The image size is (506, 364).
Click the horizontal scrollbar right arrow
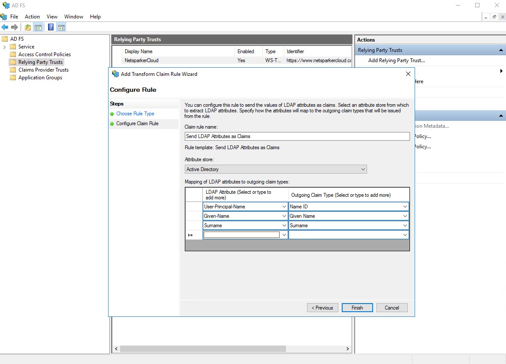(x=348, y=349)
